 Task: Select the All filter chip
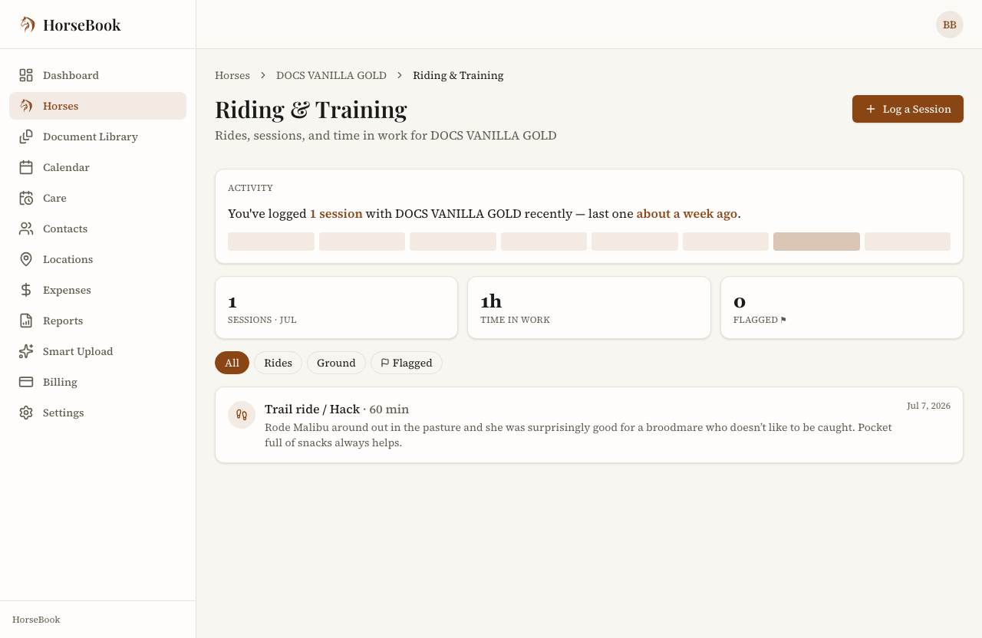coord(232,363)
